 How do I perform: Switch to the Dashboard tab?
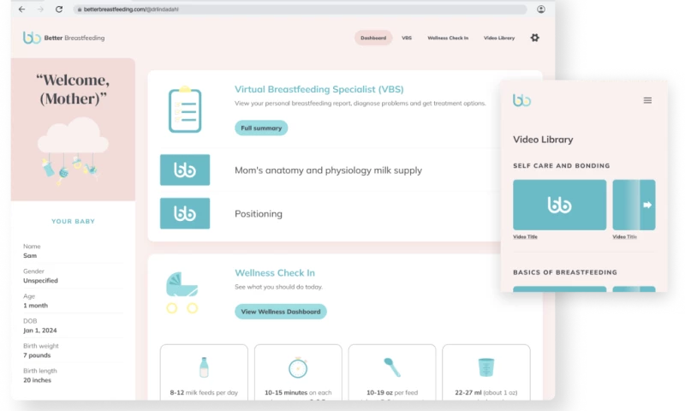(373, 38)
